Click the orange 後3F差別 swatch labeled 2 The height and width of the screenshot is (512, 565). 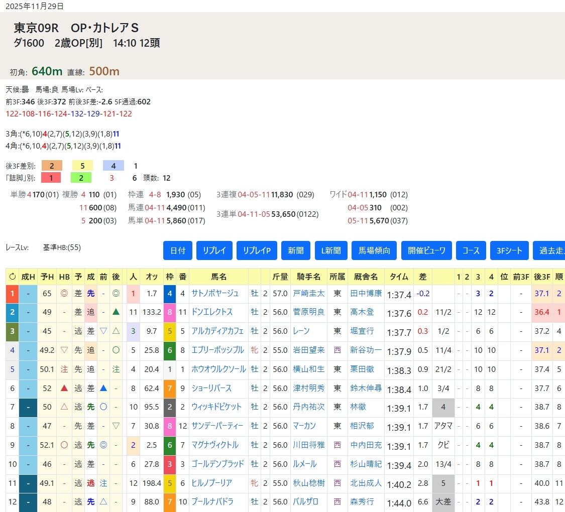pos(52,166)
